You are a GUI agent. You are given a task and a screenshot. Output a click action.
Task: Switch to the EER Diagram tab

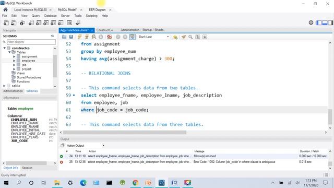click(97, 10)
